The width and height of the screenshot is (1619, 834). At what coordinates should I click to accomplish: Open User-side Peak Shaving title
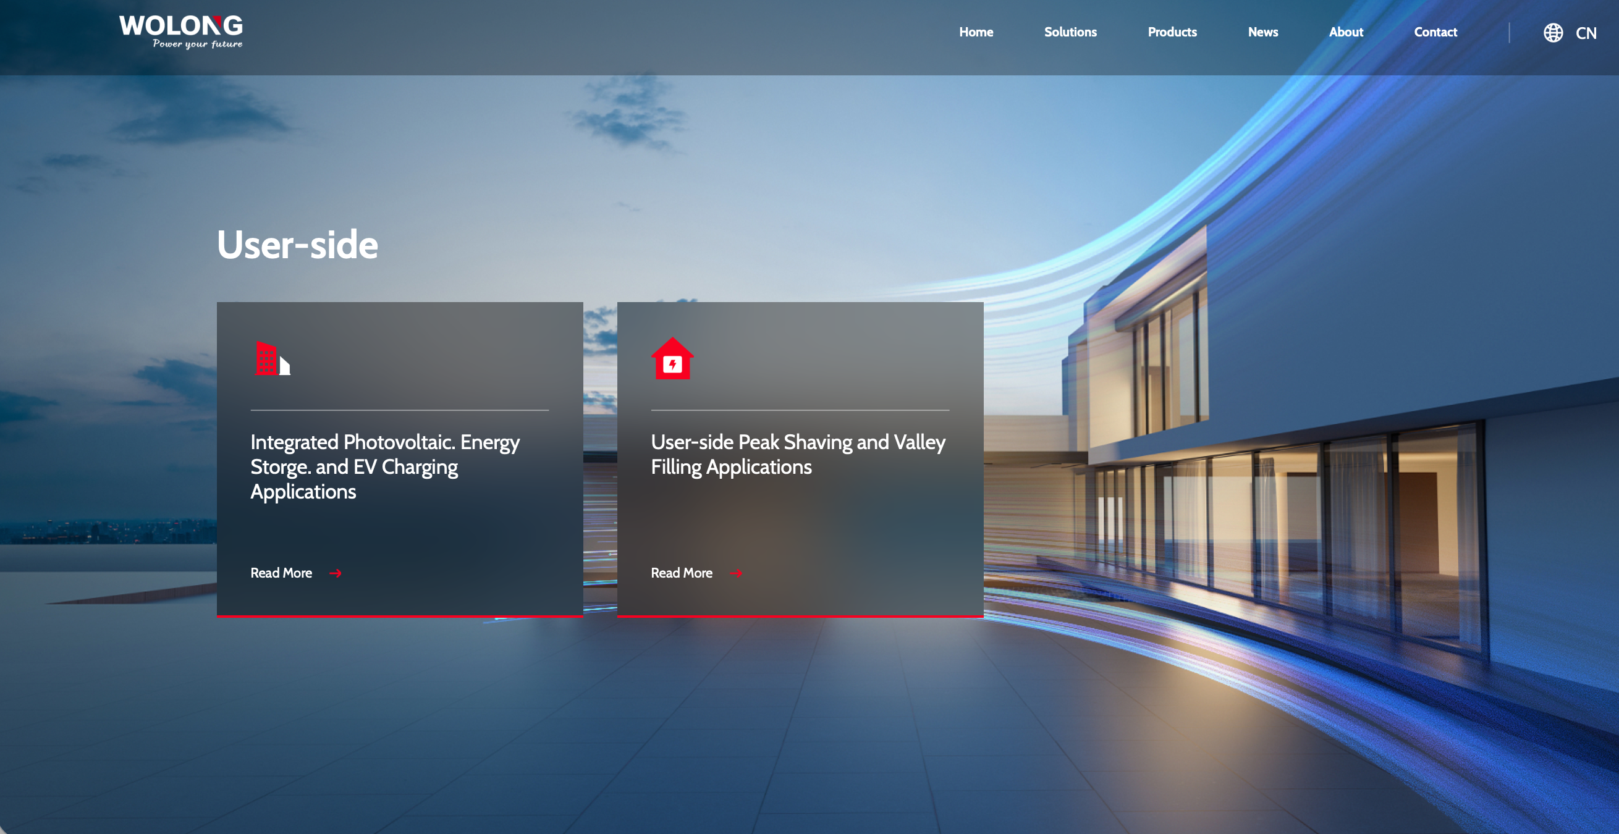(798, 455)
